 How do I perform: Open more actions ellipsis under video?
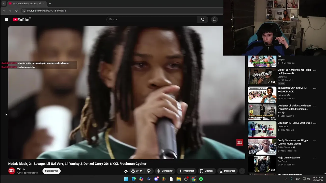click(242, 171)
